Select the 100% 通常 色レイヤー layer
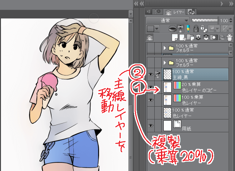235x171 pixels. pyautogui.click(x=195, y=113)
